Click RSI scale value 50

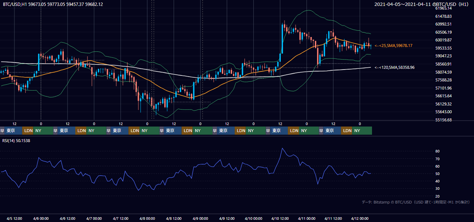[x=438, y=174]
